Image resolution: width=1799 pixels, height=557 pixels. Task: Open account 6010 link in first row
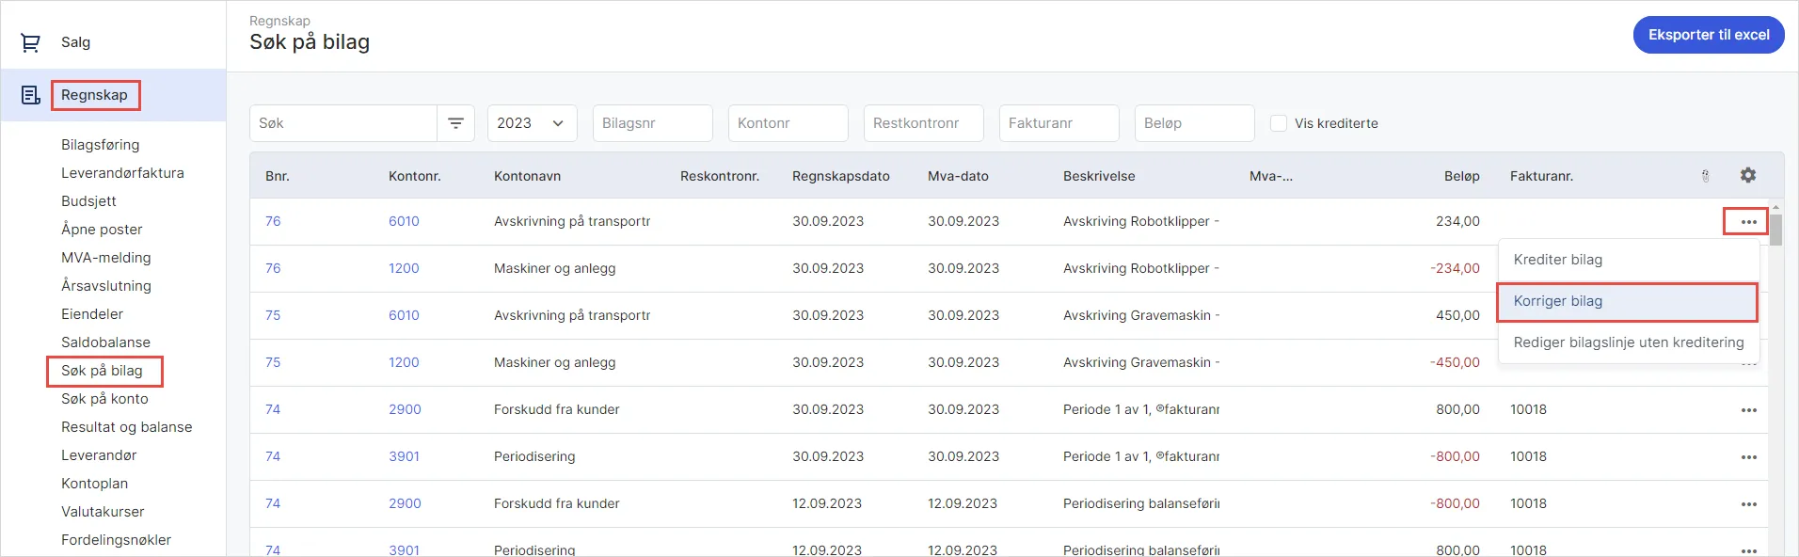click(404, 221)
